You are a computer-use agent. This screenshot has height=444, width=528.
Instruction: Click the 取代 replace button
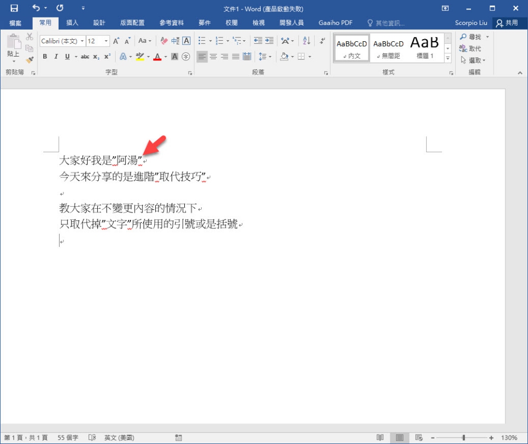pos(470,49)
